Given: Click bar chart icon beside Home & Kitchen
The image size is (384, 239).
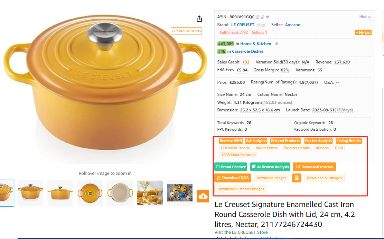Looking at the screenshot, I should coord(277,44).
